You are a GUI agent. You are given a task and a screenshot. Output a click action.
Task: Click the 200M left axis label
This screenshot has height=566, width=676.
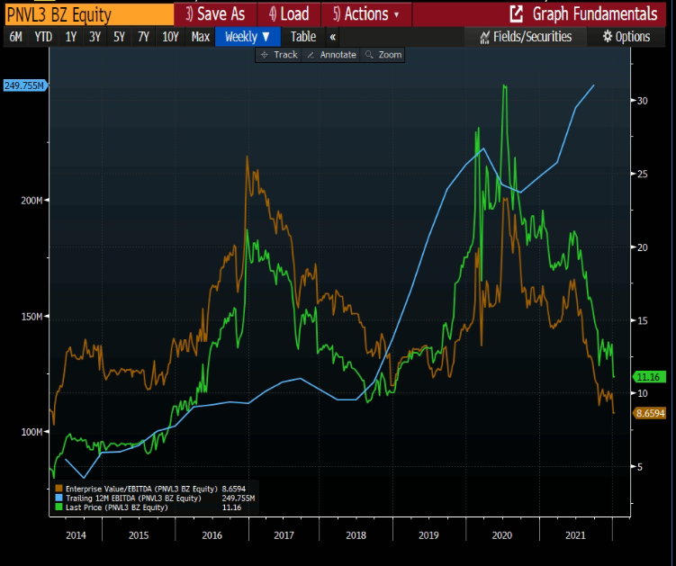tap(32, 201)
